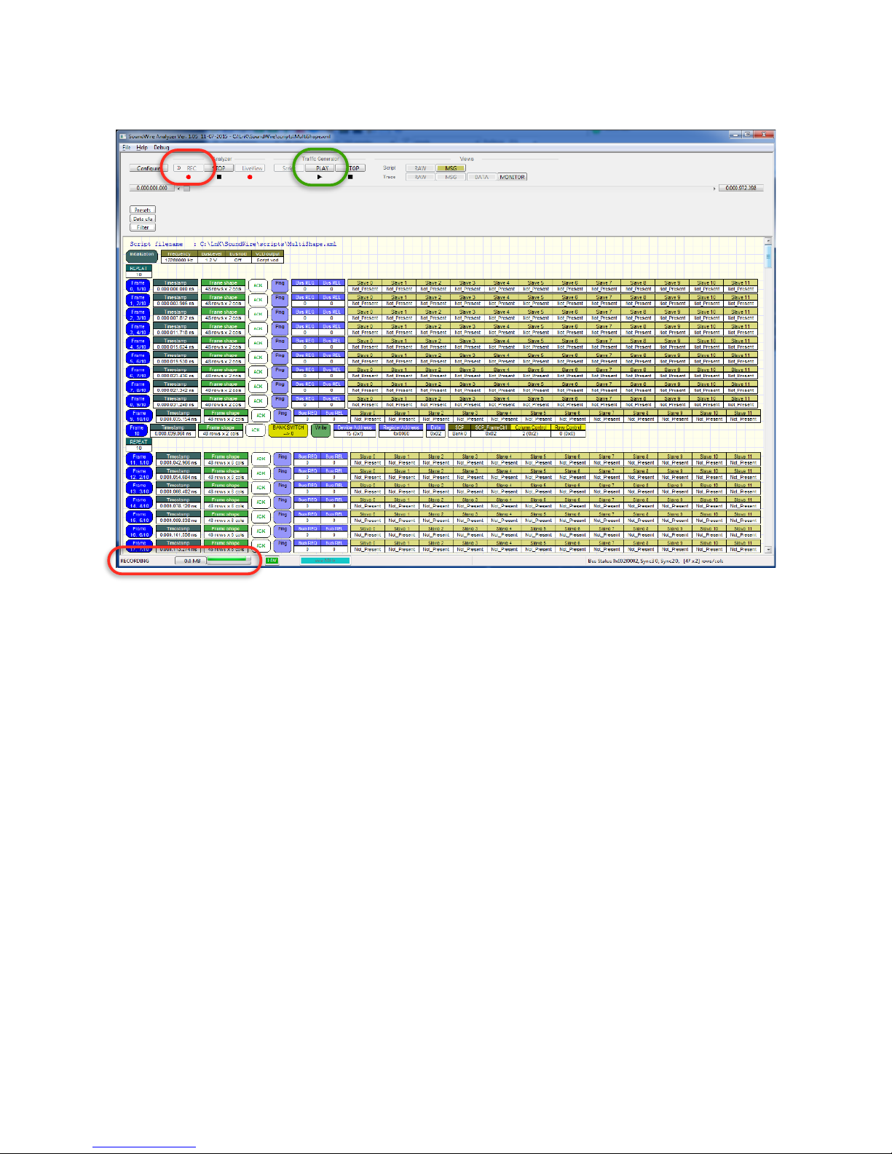Open the File menu
Screen dimensions: 892x1154
[x=127, y=147]
